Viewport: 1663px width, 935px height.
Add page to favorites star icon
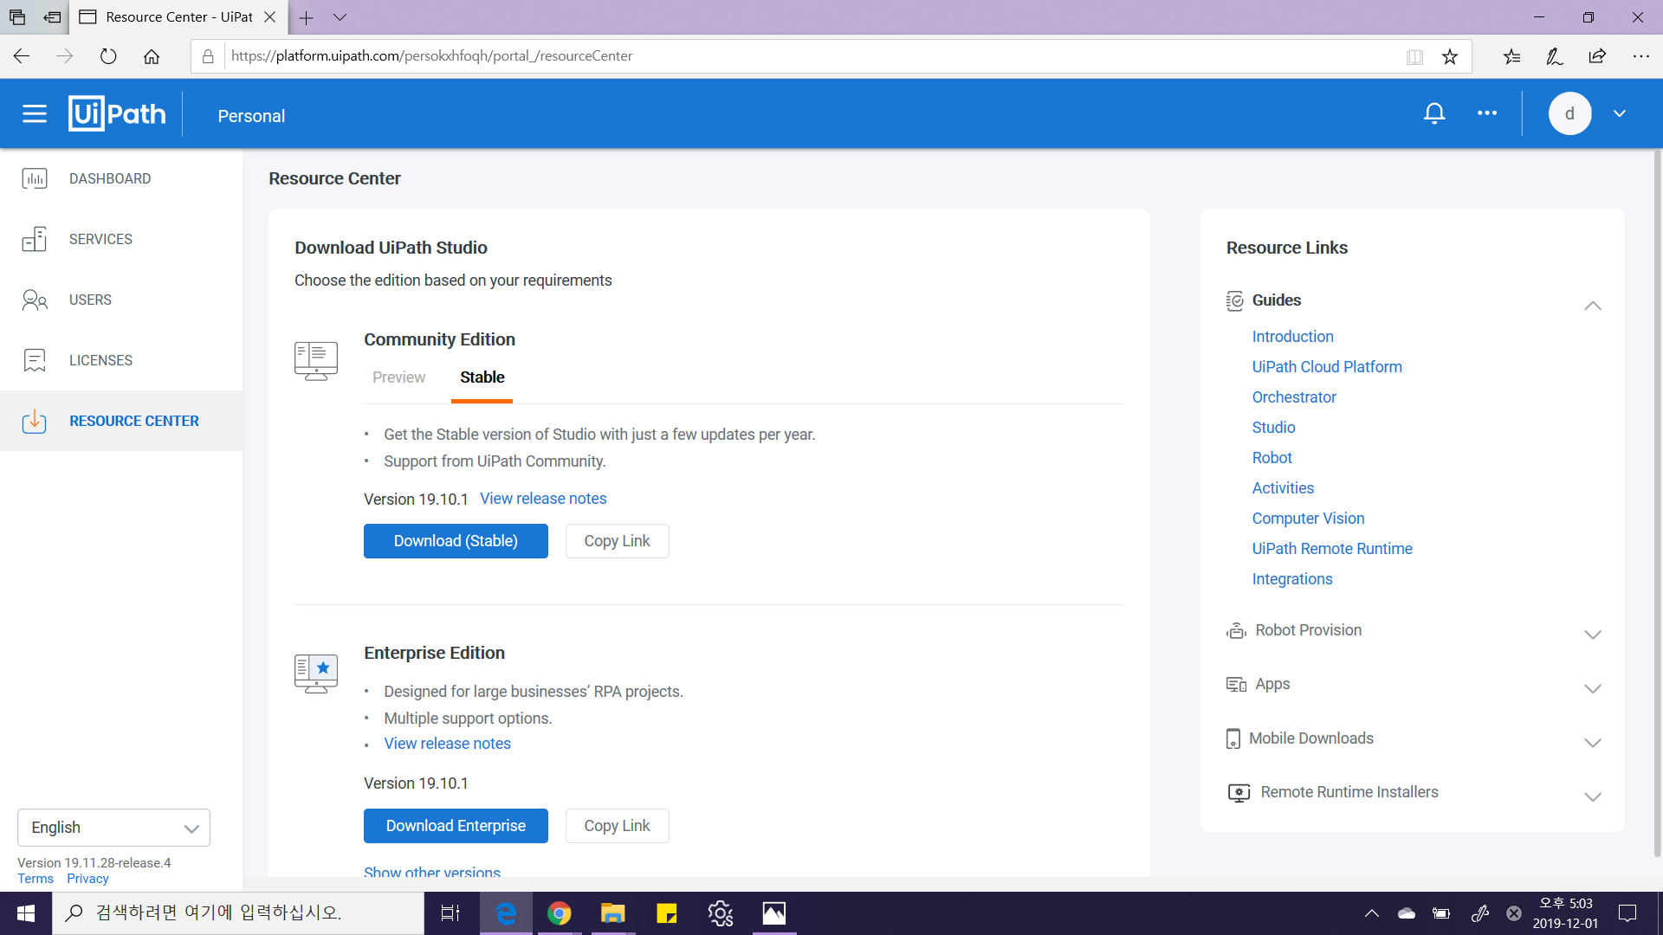[1450, 56]
